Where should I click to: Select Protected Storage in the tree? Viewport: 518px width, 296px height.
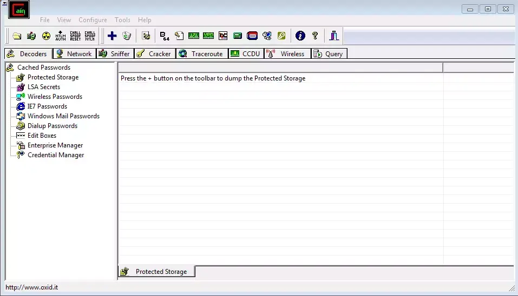[x=53, y=77]
